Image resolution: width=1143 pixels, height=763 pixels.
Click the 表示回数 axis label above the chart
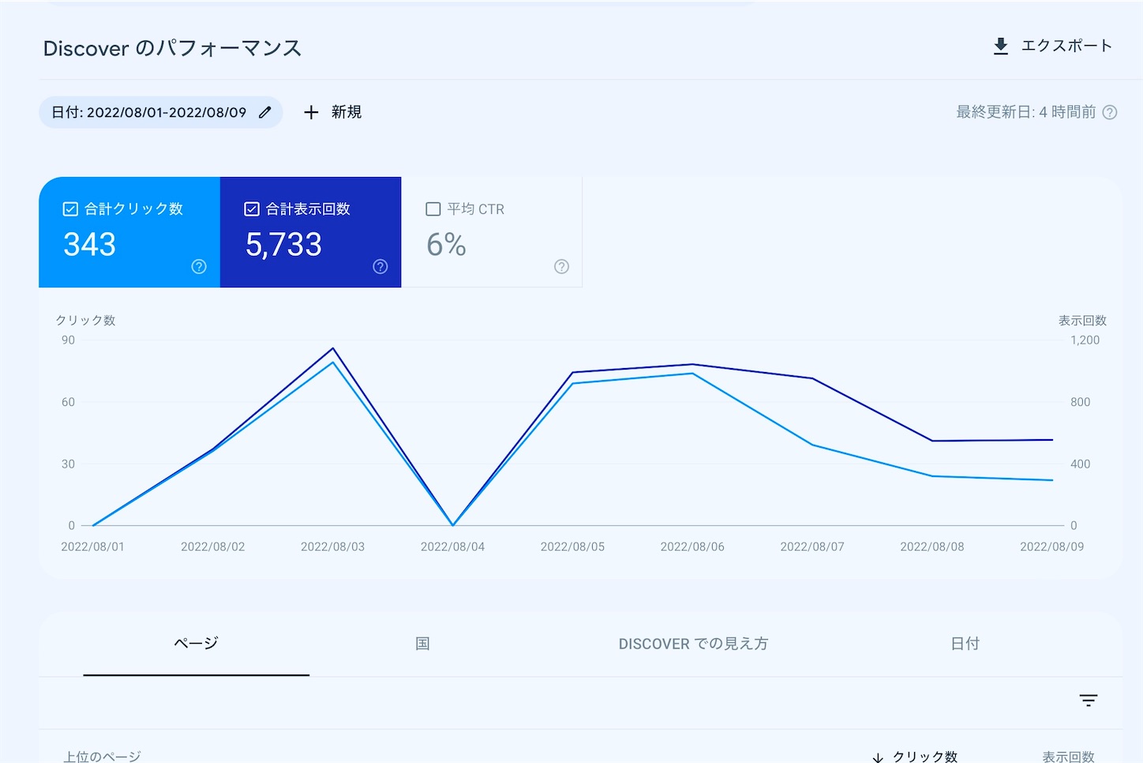1082,320
